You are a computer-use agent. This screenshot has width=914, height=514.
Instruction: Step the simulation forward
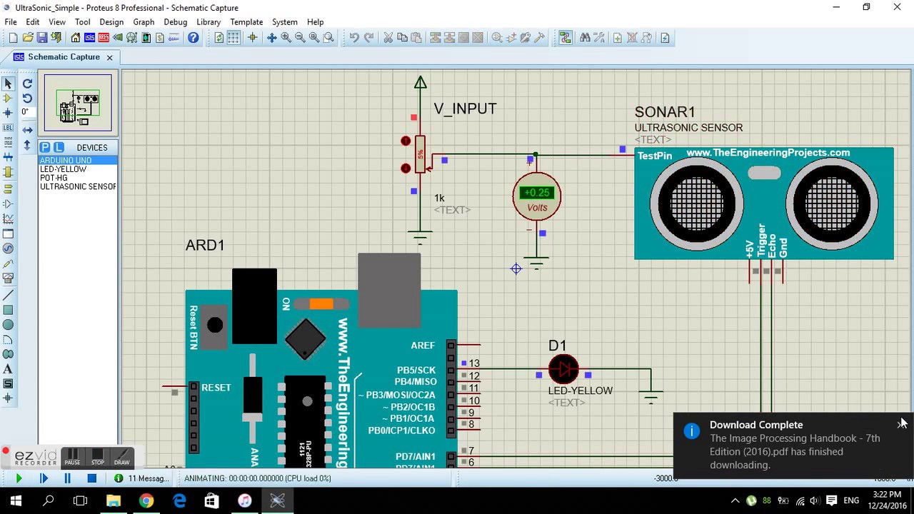coord(43,478)
